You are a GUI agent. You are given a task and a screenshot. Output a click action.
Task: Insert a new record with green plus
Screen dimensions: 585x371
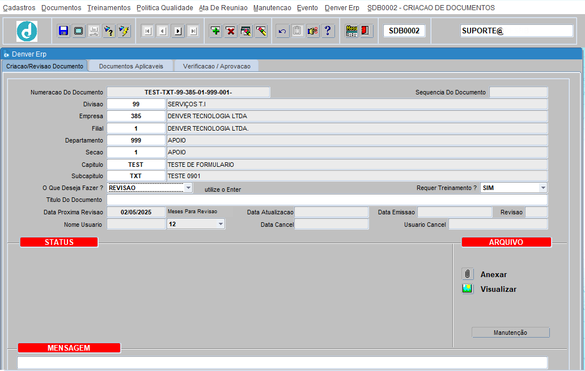(215, 31)
